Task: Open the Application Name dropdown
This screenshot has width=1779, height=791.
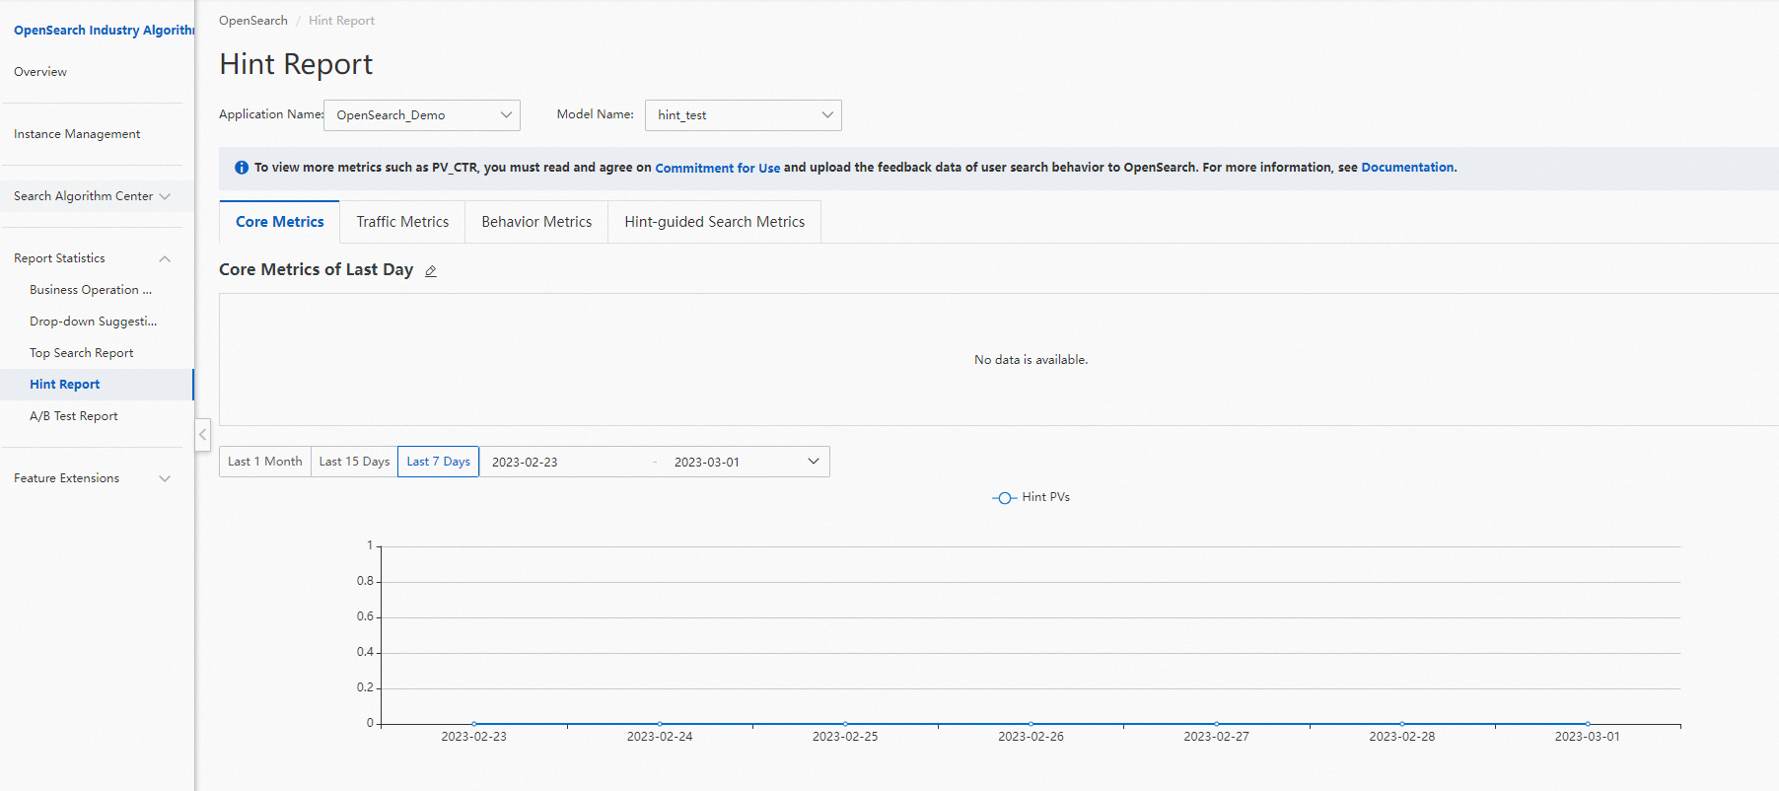Action: [422, 115]
